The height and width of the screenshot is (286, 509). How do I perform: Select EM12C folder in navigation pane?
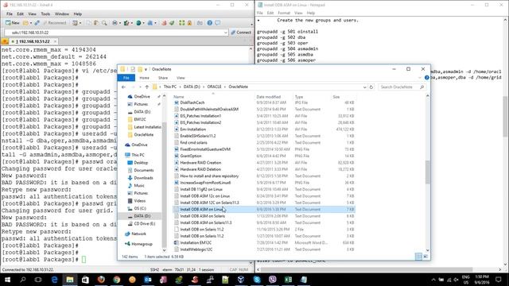140,119
